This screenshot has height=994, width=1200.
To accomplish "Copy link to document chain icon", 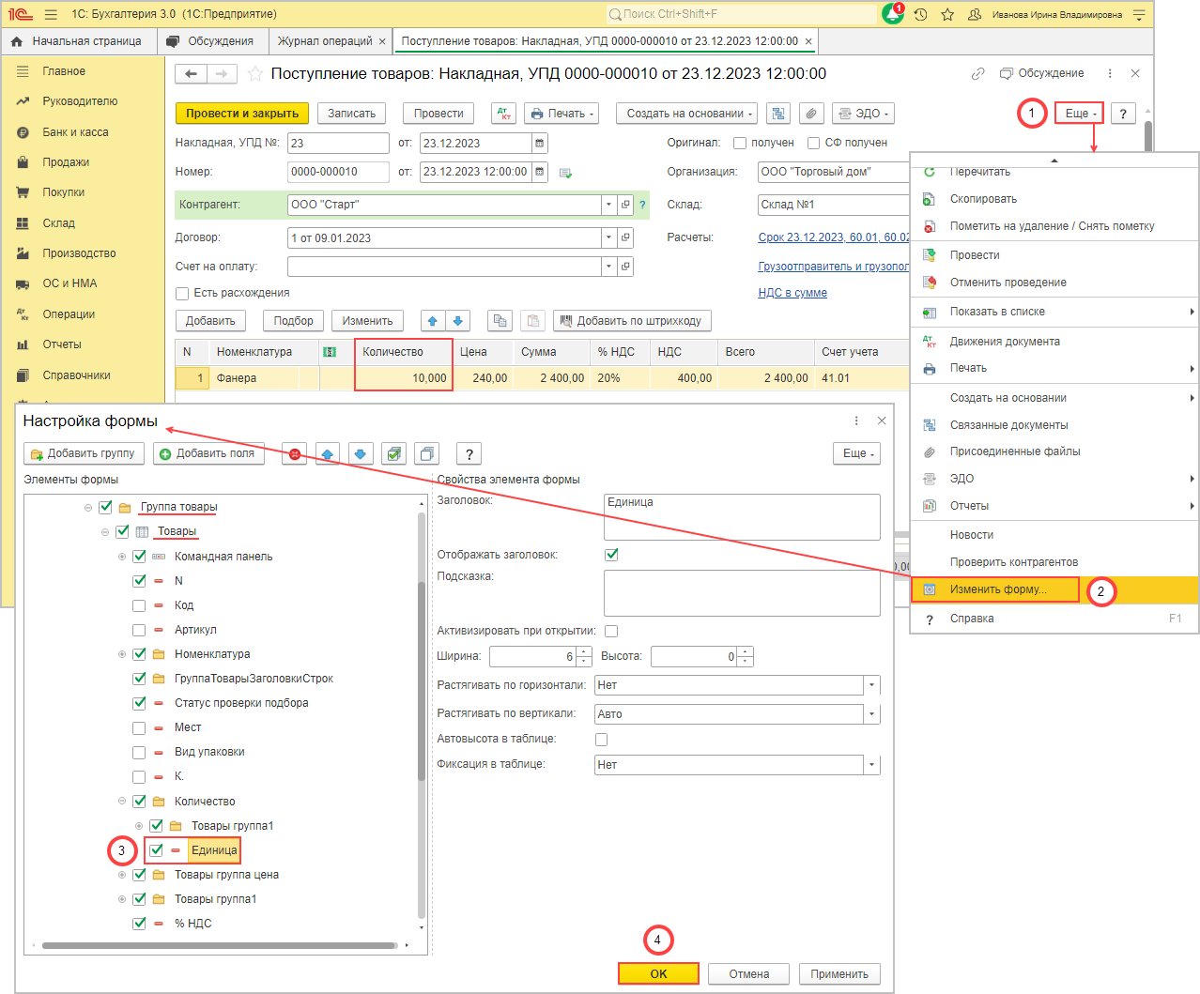I will point(977,73).
